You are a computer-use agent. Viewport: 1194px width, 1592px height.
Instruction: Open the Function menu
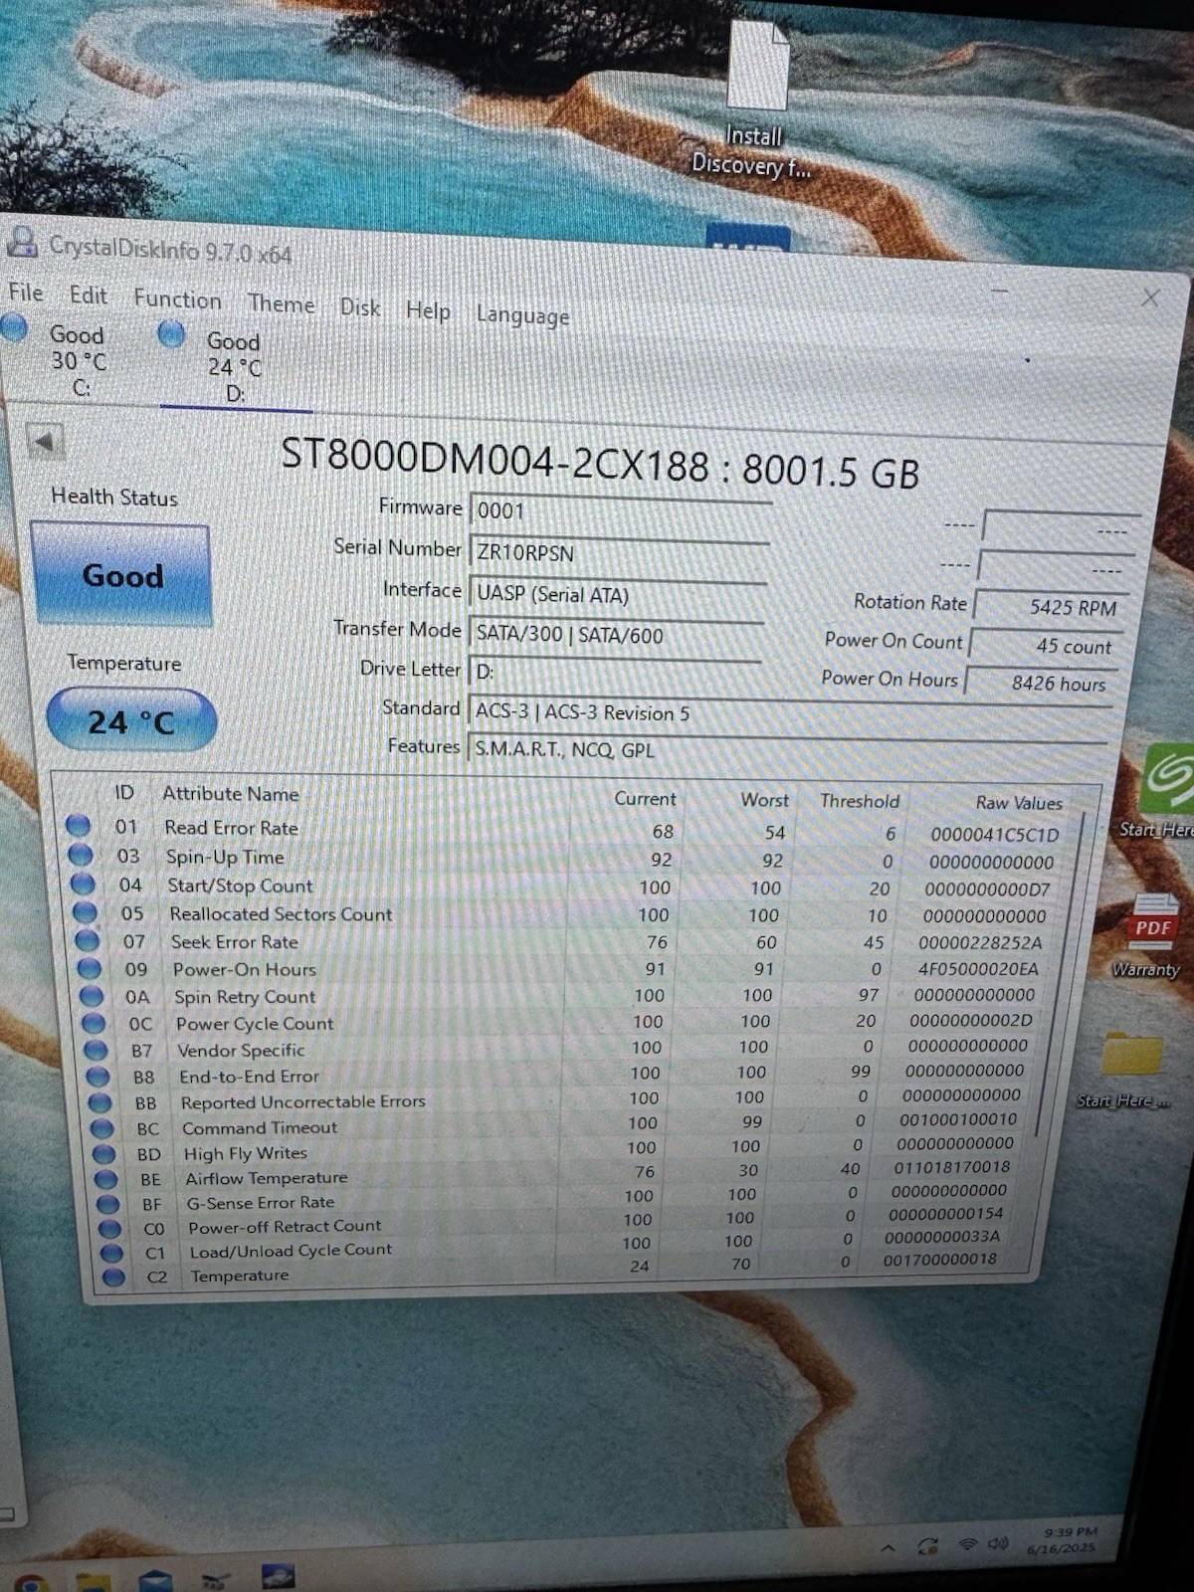coord(178,299)
